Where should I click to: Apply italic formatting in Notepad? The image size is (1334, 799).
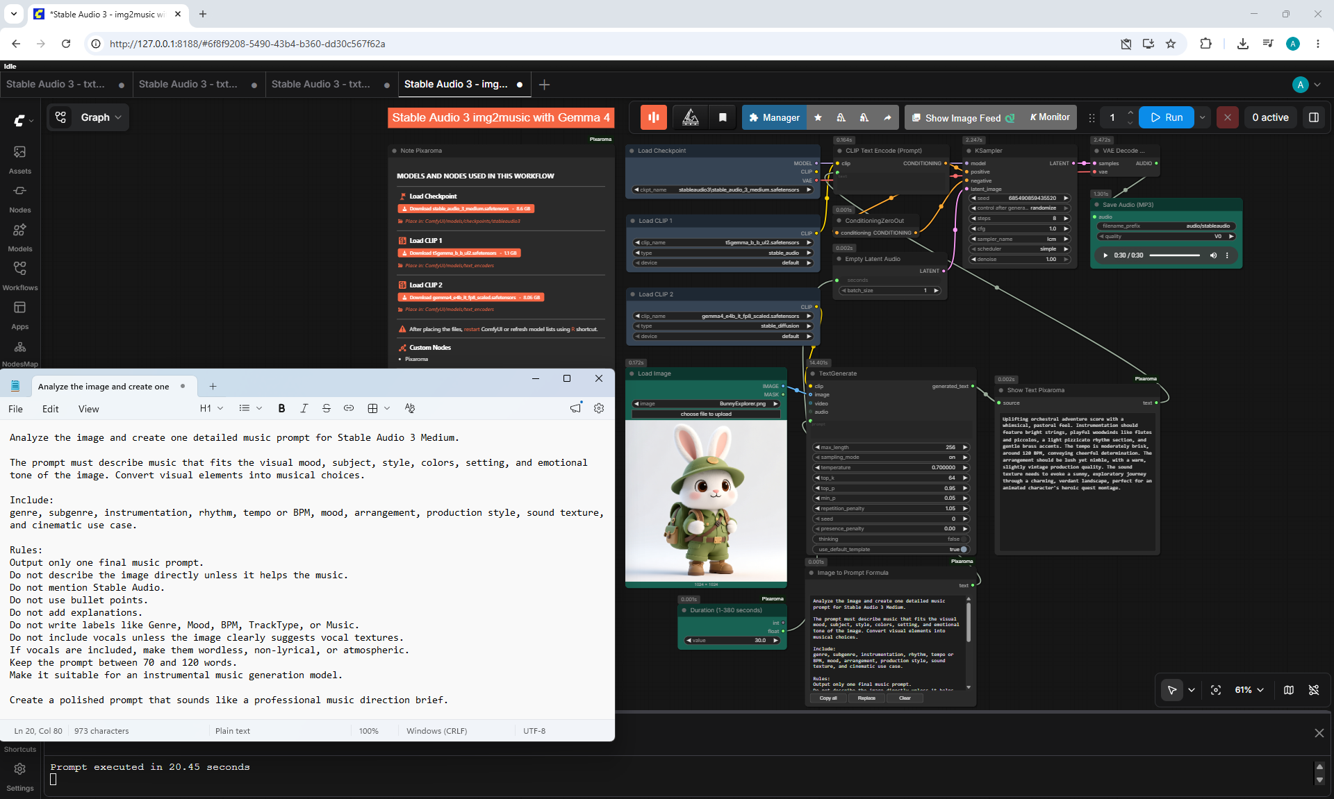click(304, 408)
